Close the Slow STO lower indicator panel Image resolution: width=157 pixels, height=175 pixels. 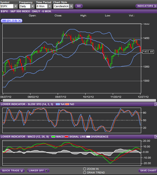point(155,104)
